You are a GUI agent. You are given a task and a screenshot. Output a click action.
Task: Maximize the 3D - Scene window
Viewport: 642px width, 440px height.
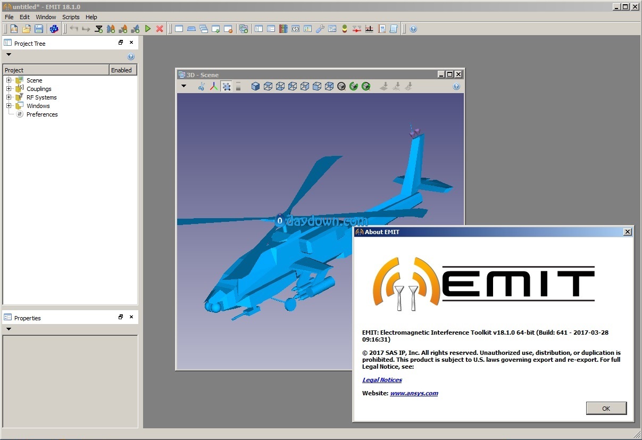pyautogui.click(x=449, y=74)
